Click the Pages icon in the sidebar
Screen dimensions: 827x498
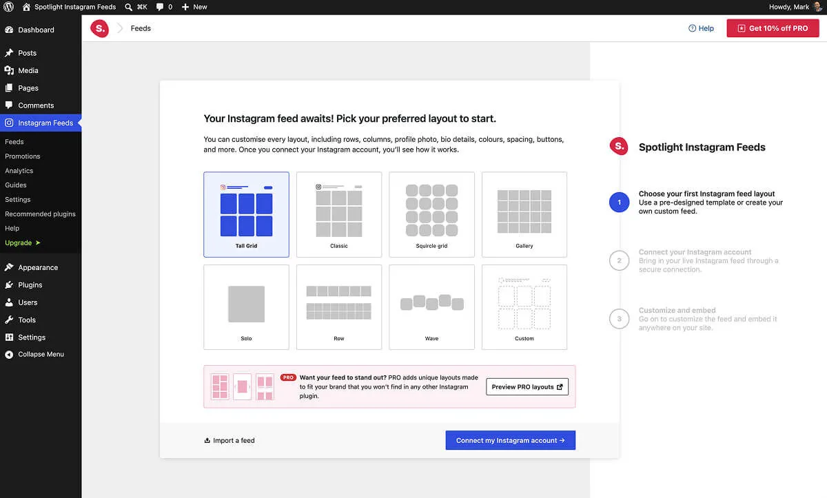point(9,88)
